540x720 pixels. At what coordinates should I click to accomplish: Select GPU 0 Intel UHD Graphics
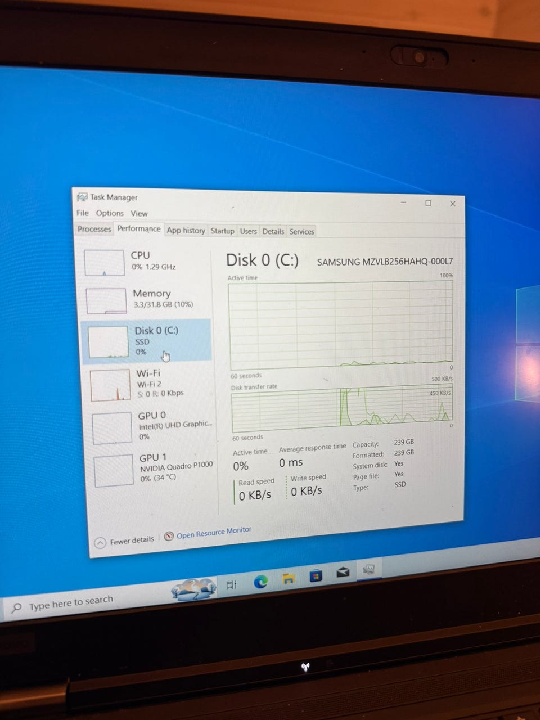[x=152, y=427]
